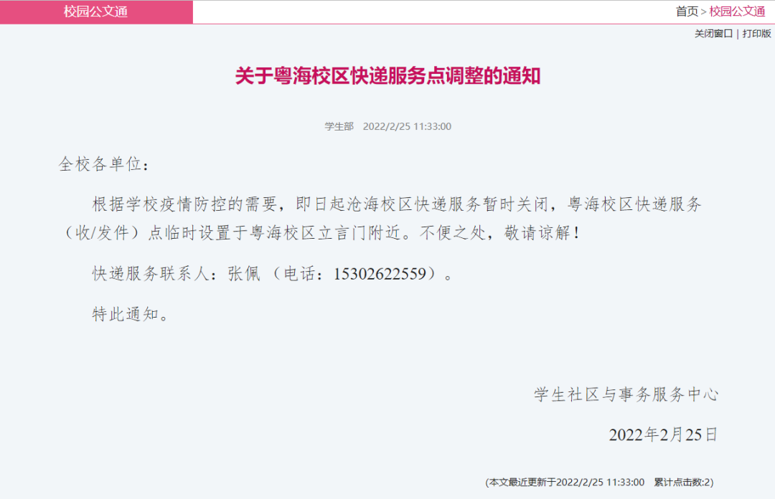The height and width of the screenshot is (499, 775).
Task: Click the publisher name 学生部
Action: coord(339,126)
